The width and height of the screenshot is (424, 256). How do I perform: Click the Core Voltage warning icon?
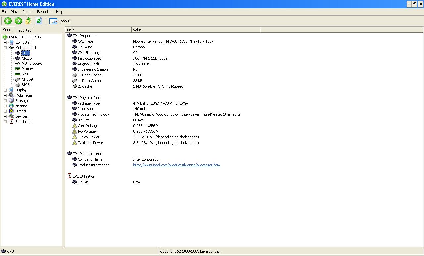coord(75,126)
